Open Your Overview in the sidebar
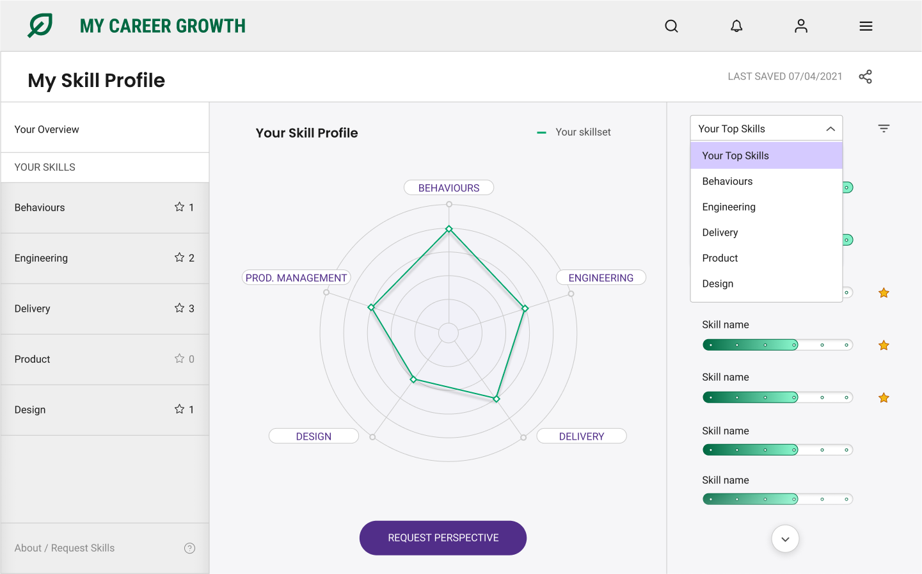This screenshot has width=922, height=574. pos(105,129)
